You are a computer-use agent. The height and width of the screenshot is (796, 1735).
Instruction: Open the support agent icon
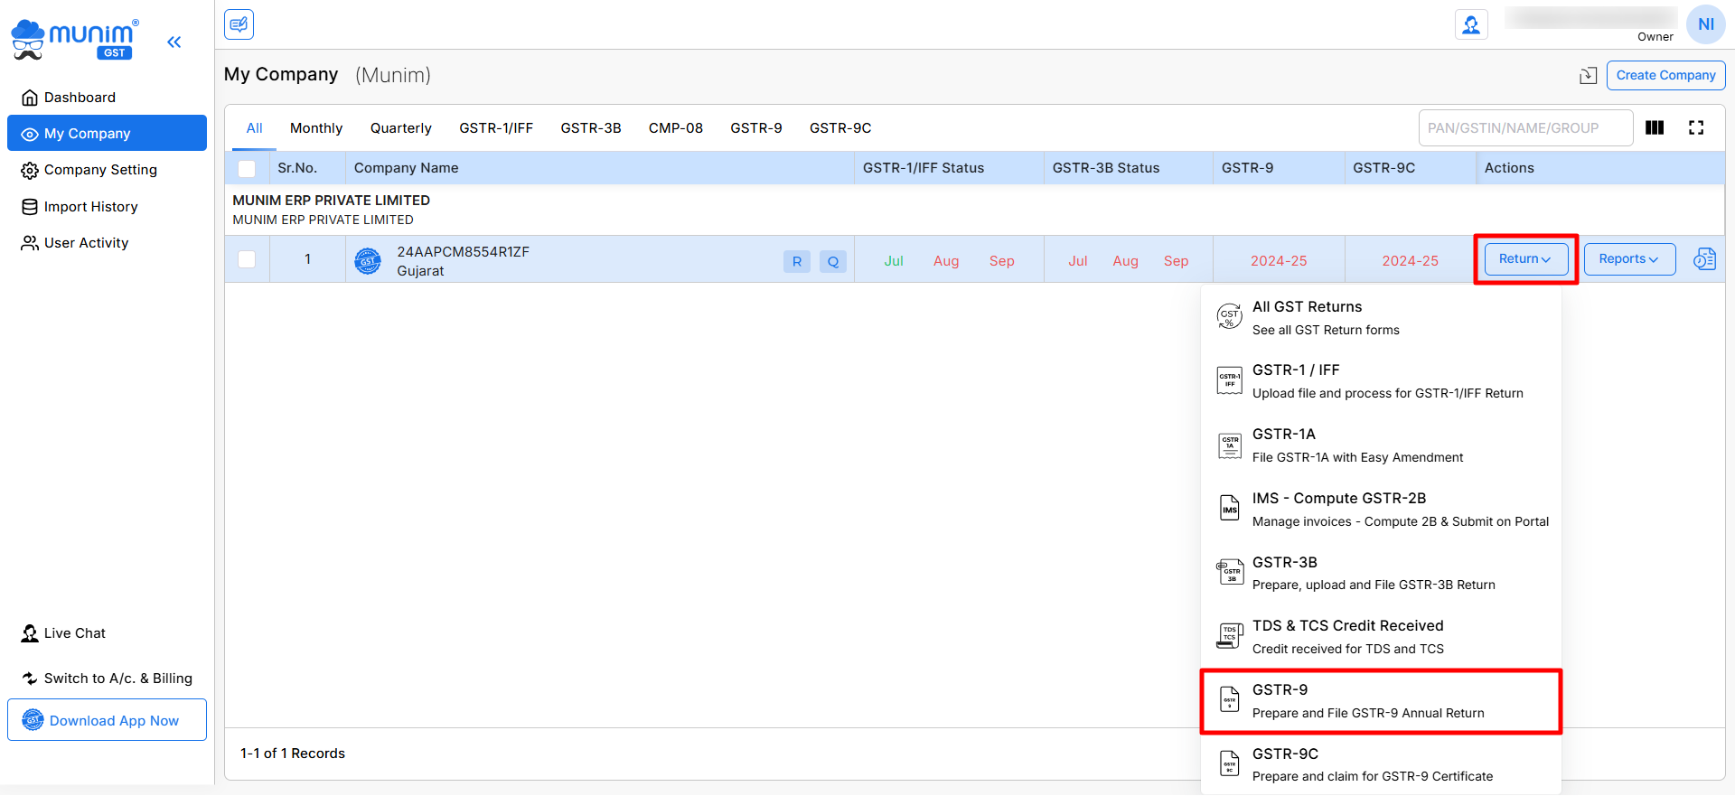pos(1471,24)
